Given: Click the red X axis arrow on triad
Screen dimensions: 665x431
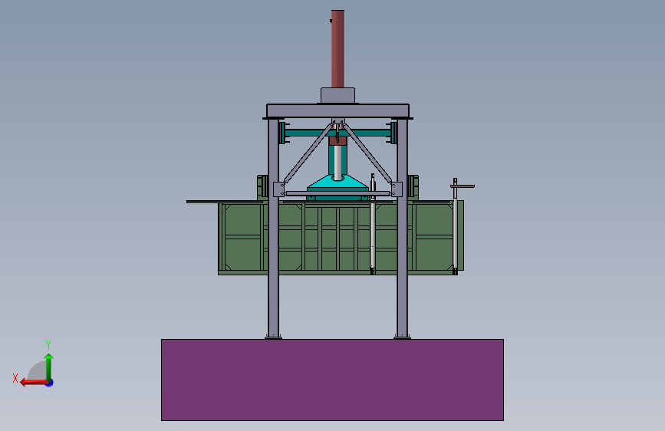Looking at the screenshot, I should tap(33, 383).
